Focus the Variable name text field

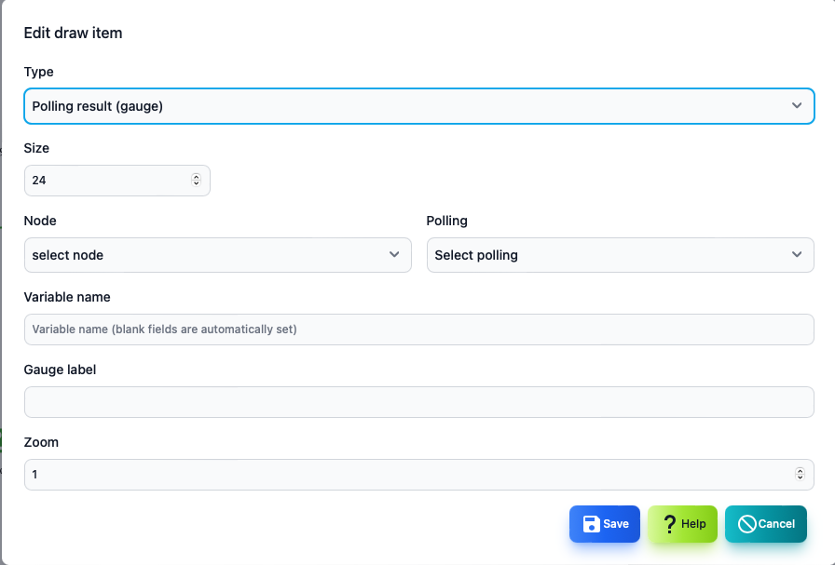pyautogui.click(x=419, y=330)
